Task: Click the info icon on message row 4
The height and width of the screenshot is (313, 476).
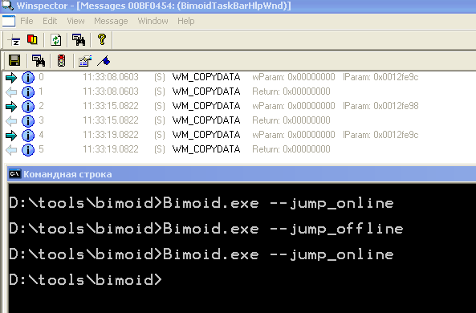Action: tap(28, 136)
